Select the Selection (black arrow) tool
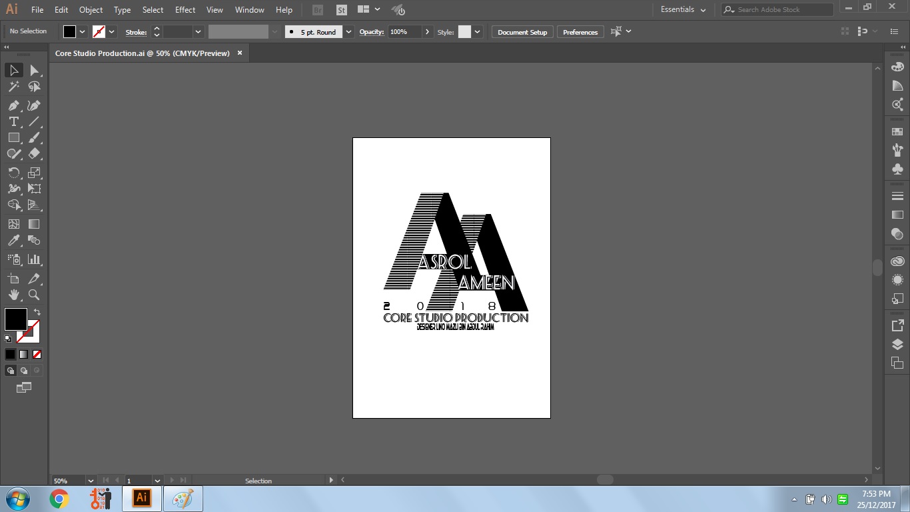 click(13, 70)
